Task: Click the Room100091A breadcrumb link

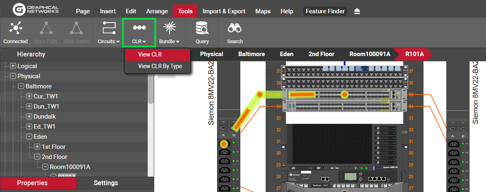Action: 370,54
